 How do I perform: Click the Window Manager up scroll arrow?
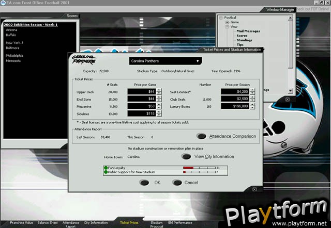point(291,18)
